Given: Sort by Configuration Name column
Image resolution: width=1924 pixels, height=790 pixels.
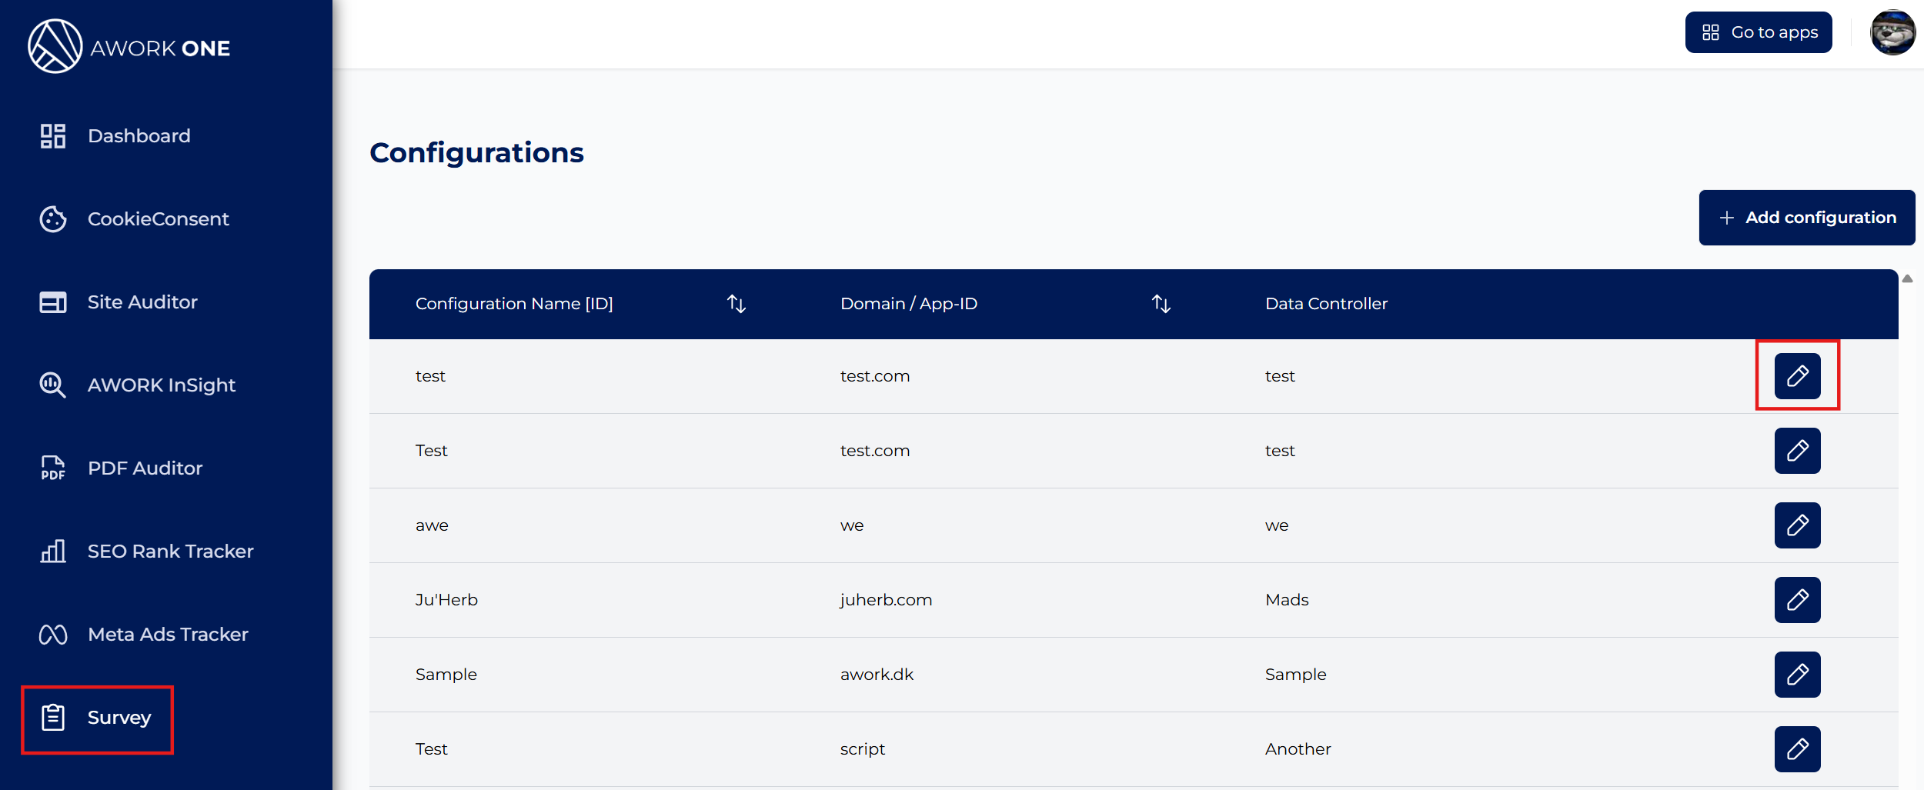Looking at the screenshot, I should coord(737,304).
